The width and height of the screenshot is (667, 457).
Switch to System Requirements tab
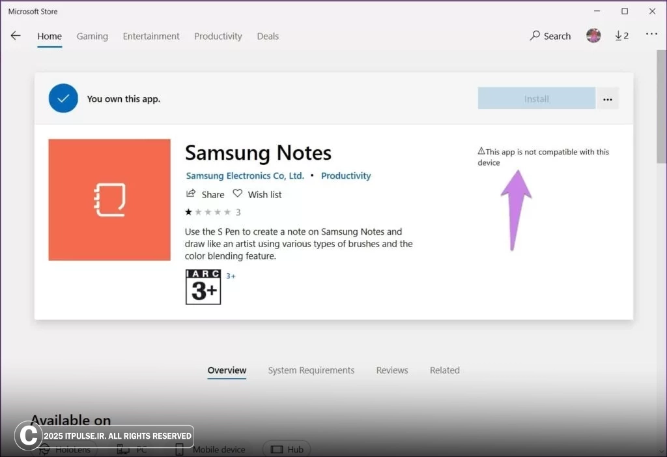click(x=311, y=370)
